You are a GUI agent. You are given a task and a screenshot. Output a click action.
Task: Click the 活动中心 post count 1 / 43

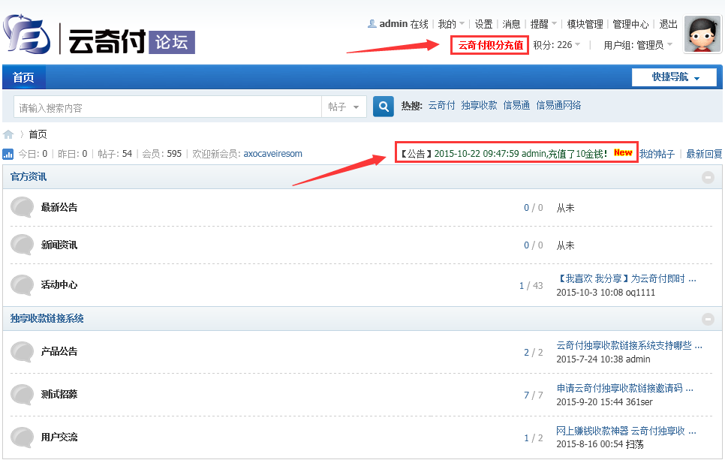click(531, 286)
